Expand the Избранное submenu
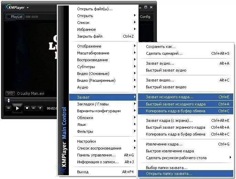 (103, 29)
